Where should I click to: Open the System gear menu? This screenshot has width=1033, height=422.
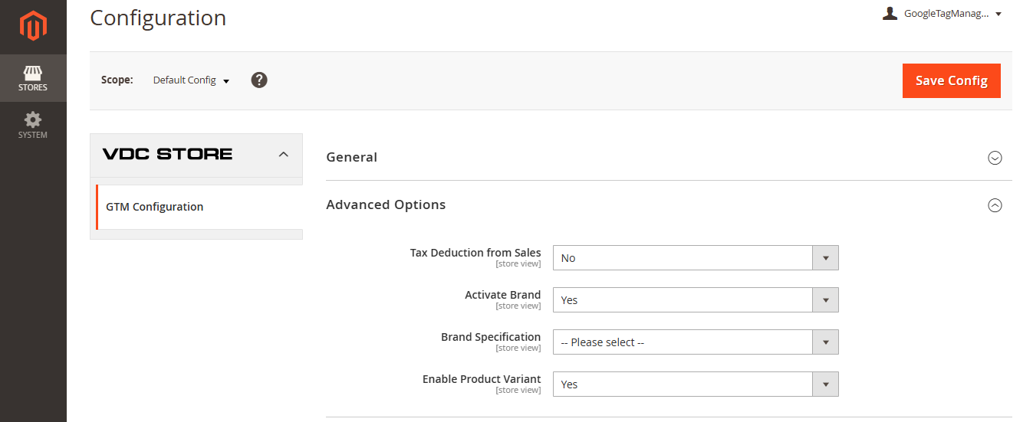coord(33,126)
